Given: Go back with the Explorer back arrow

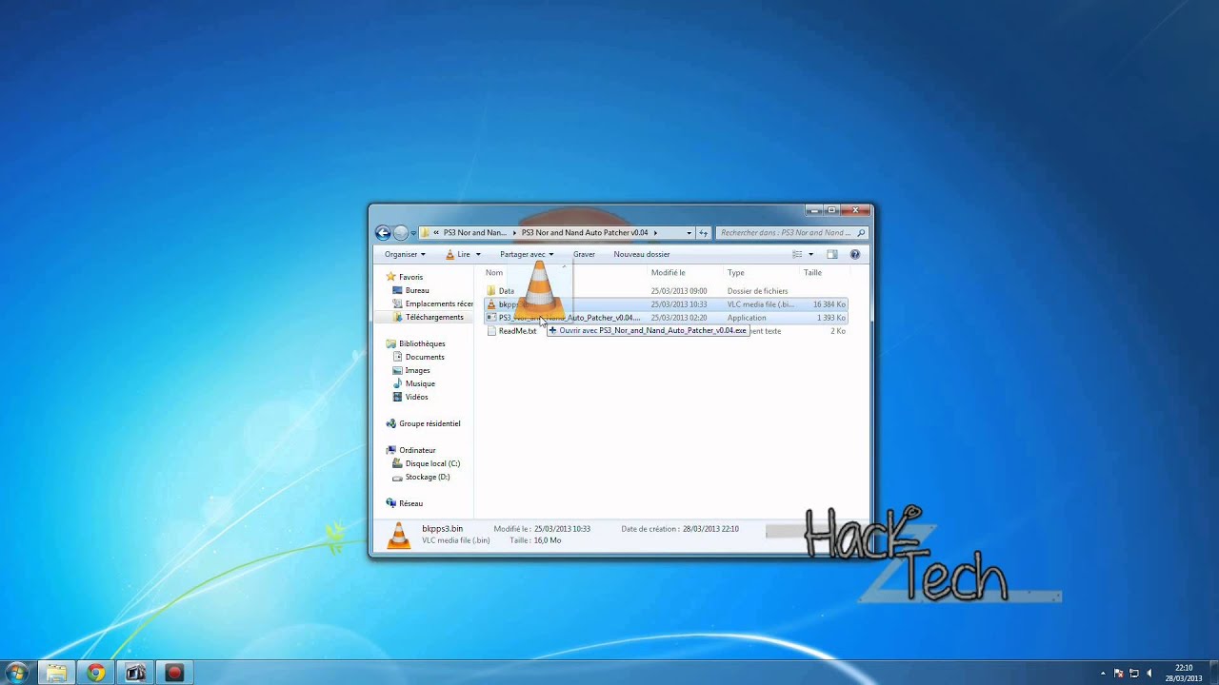Looking at the screenshot, I should point(383,232).
